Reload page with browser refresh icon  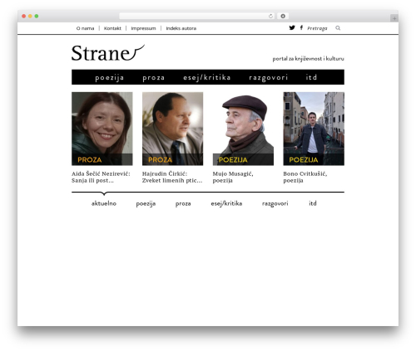270,17
